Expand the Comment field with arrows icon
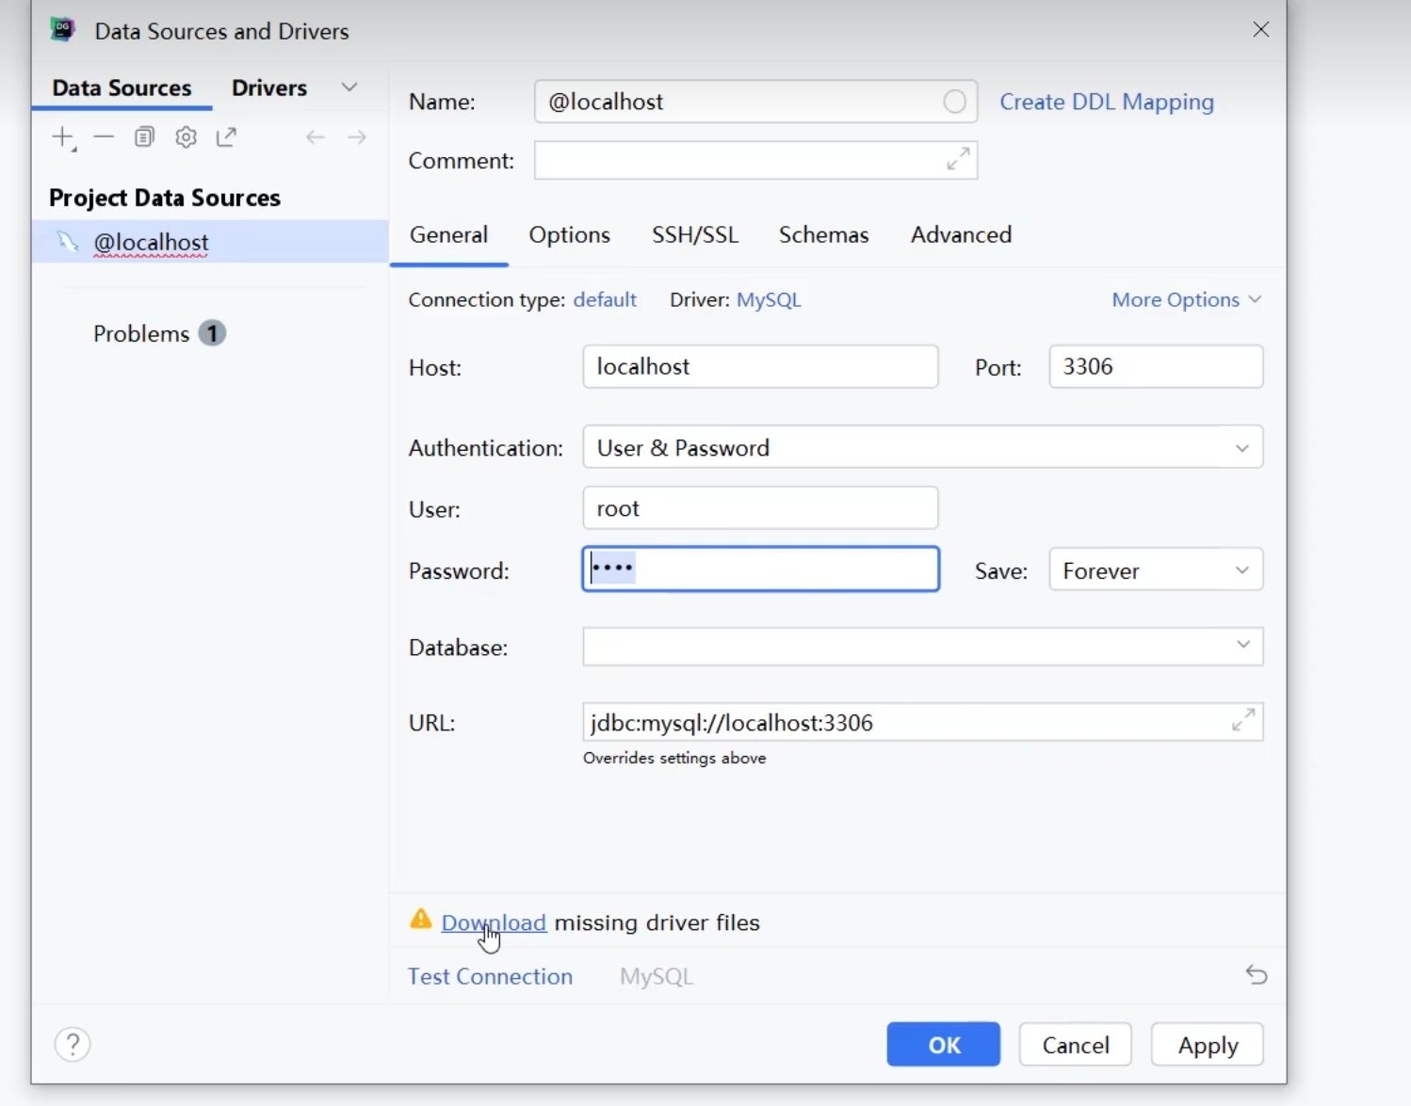 (958, 160)
